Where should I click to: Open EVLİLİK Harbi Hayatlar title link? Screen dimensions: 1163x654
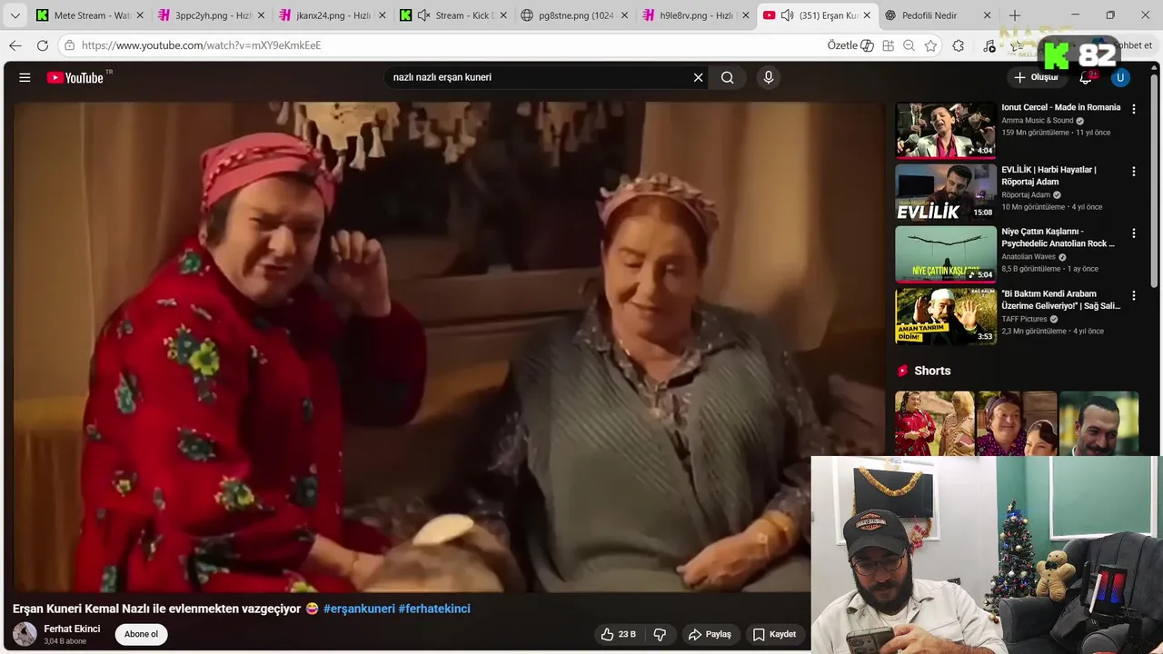coord(1049,175)
